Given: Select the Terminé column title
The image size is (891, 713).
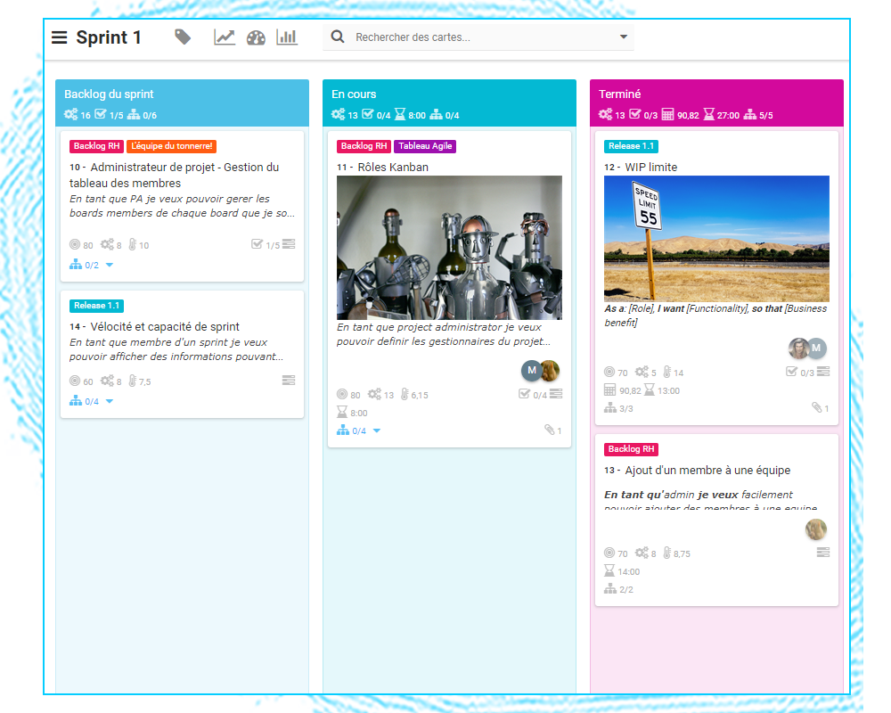Looking at the screenshot, I should click(x=619, y=94).
